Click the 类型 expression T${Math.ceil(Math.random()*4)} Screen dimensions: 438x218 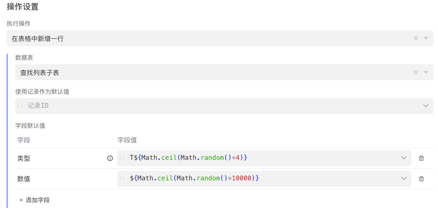(188, 158)
